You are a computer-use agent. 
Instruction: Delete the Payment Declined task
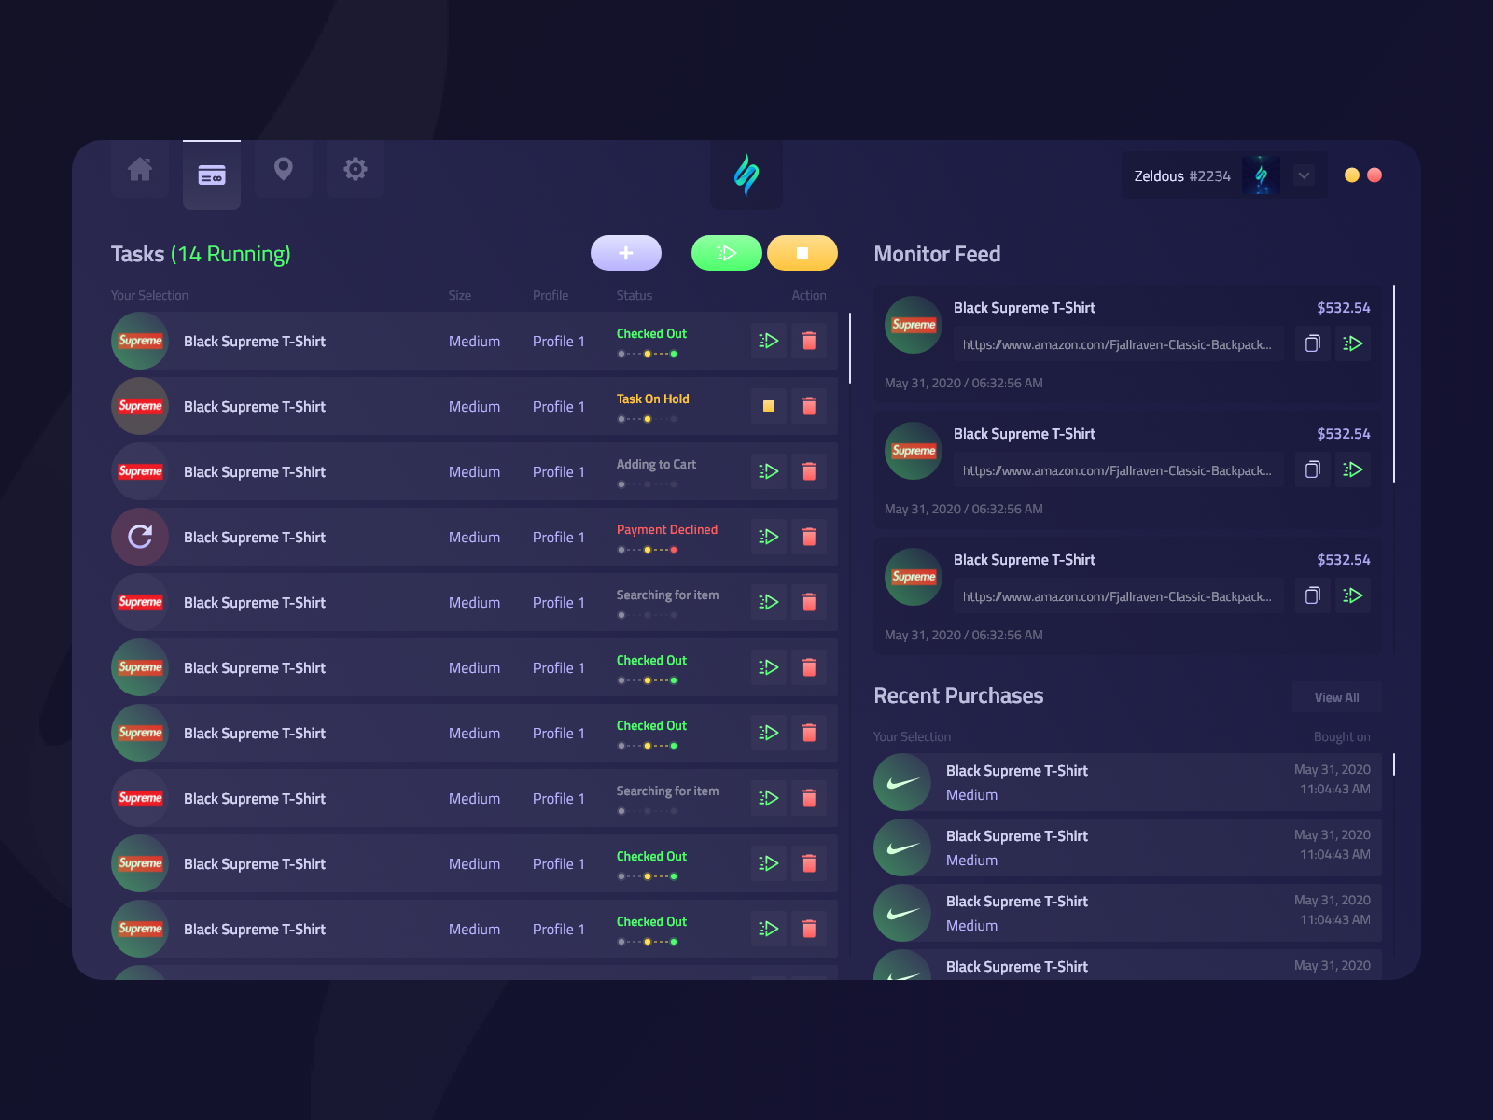click(809, 537)
